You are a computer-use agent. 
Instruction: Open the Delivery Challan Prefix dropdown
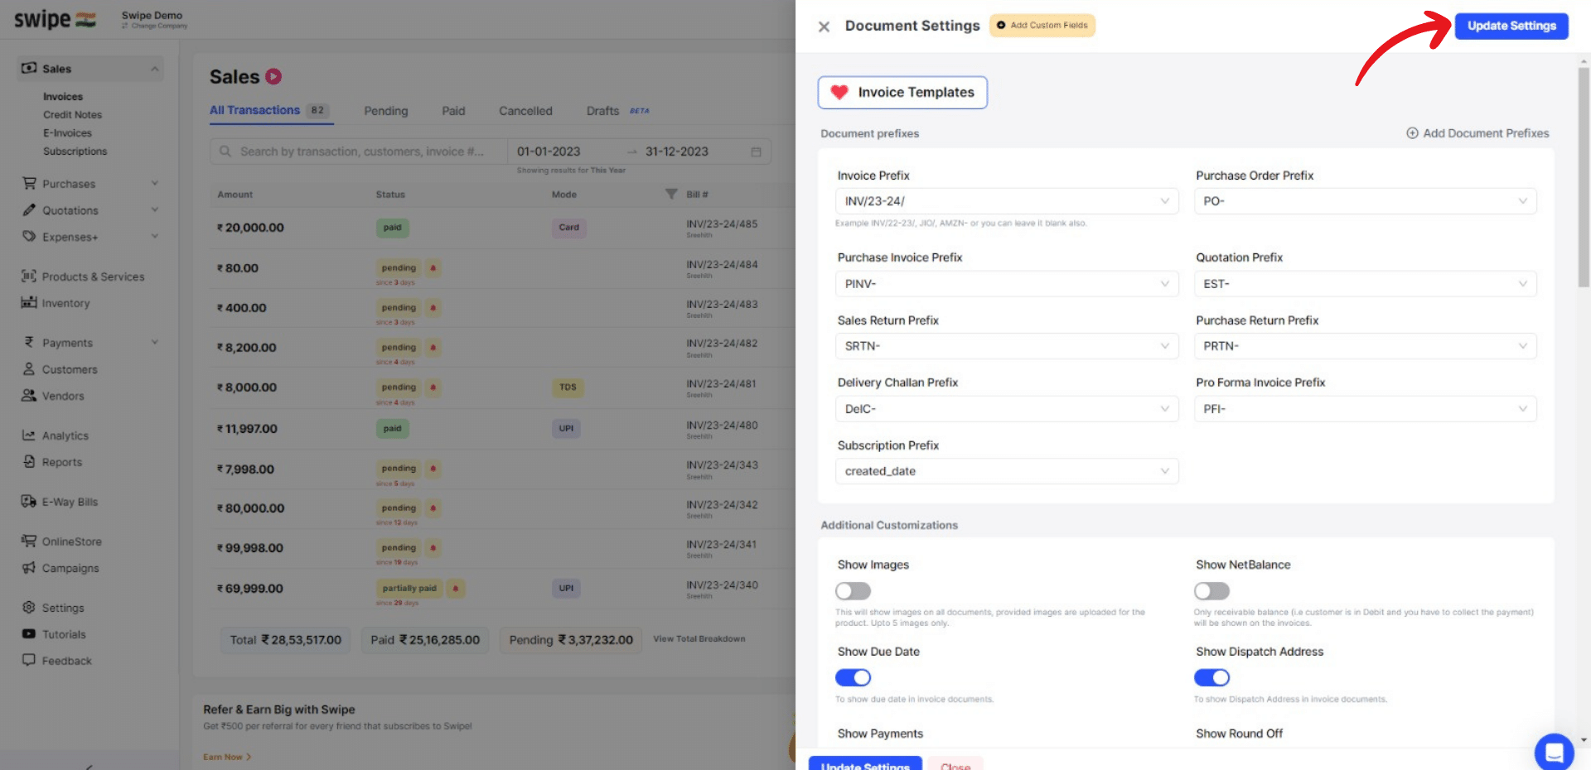click(1007, 409)
